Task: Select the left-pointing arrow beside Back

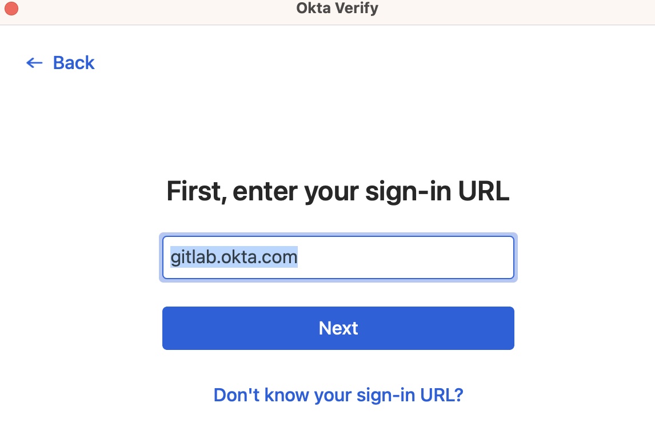Action: 34,63
